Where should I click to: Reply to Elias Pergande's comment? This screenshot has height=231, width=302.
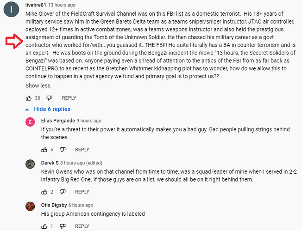pos(82,150)
